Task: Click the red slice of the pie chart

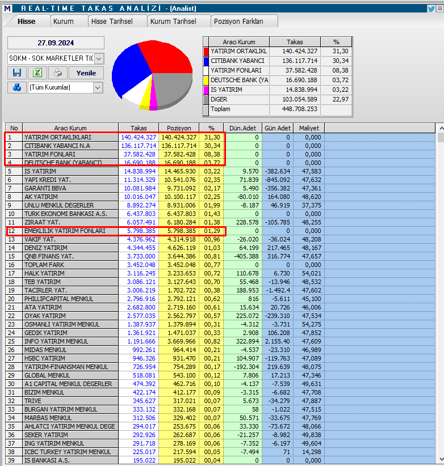Action: (167, 57)
